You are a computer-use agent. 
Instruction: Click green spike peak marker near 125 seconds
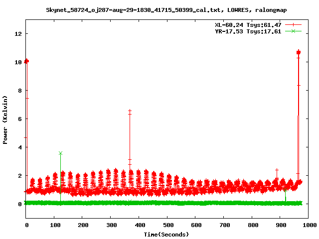[x=60, y=153]
